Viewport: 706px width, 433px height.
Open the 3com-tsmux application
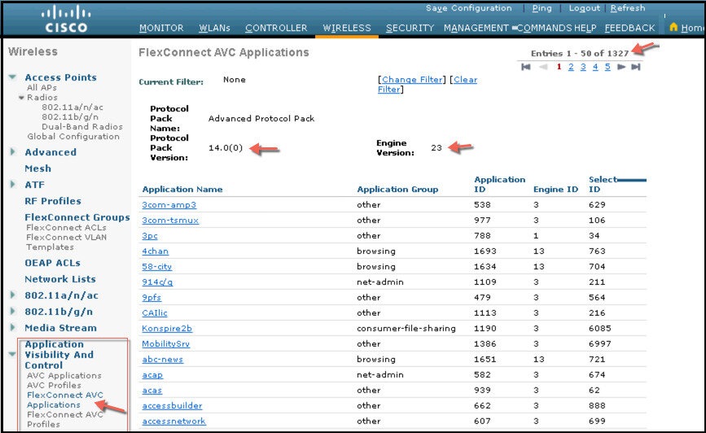[170, 220]
